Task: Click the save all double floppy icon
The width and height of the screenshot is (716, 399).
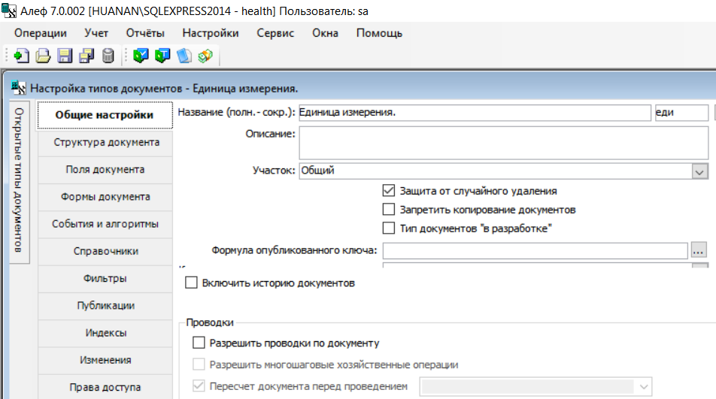Action: [86, 56]
